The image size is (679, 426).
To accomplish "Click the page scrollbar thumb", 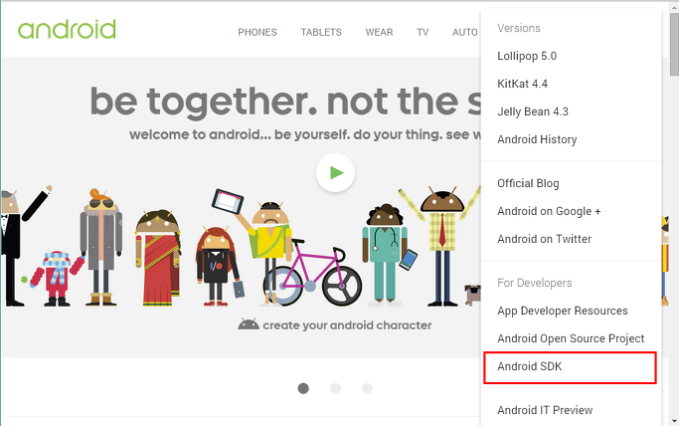I will point(674,44).
